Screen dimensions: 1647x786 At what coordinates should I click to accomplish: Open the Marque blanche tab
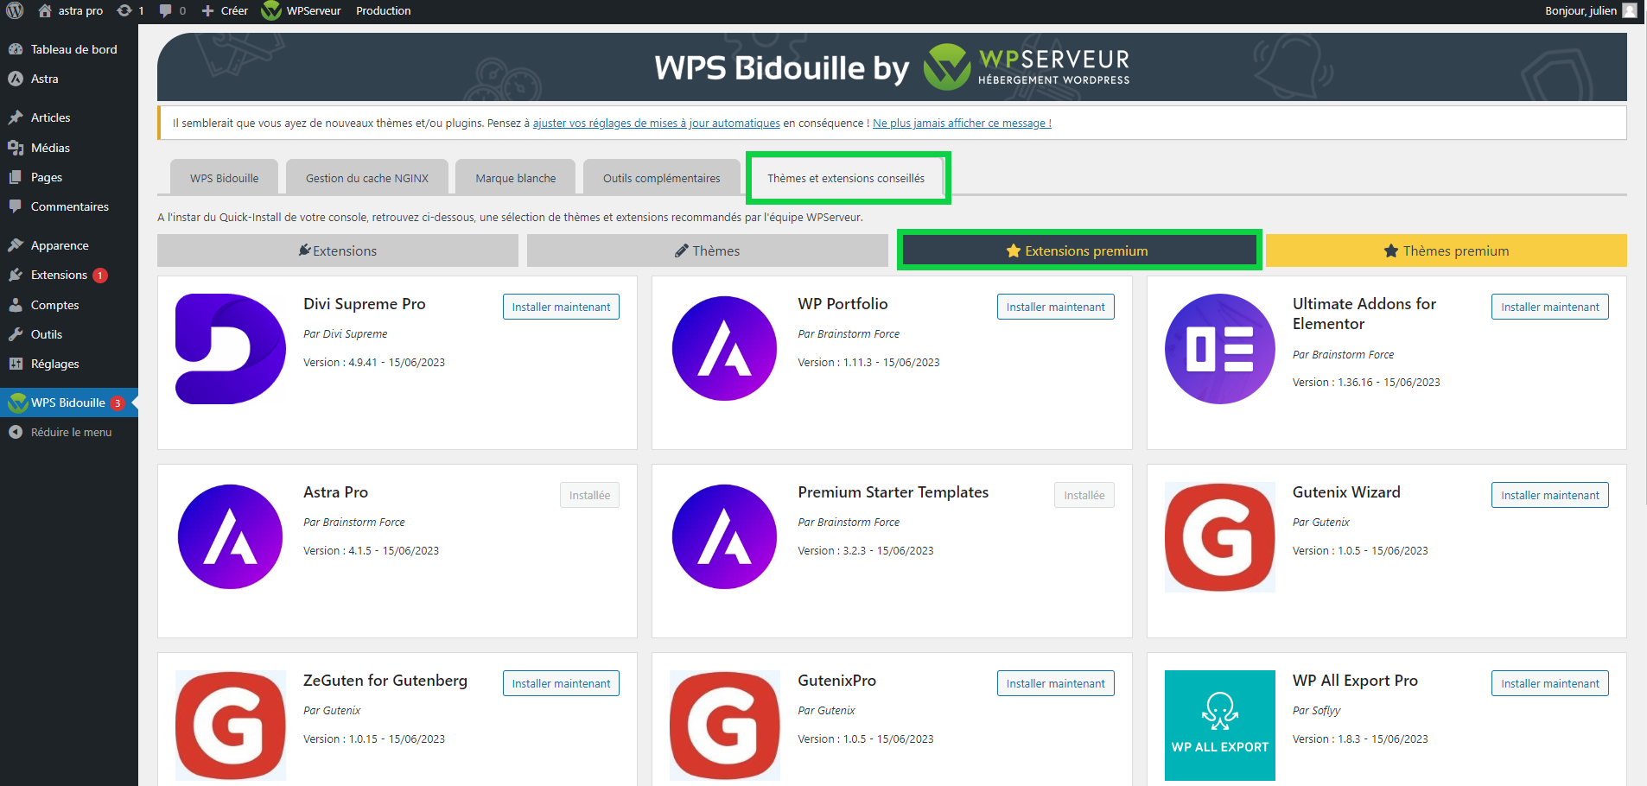pos(516,178)
